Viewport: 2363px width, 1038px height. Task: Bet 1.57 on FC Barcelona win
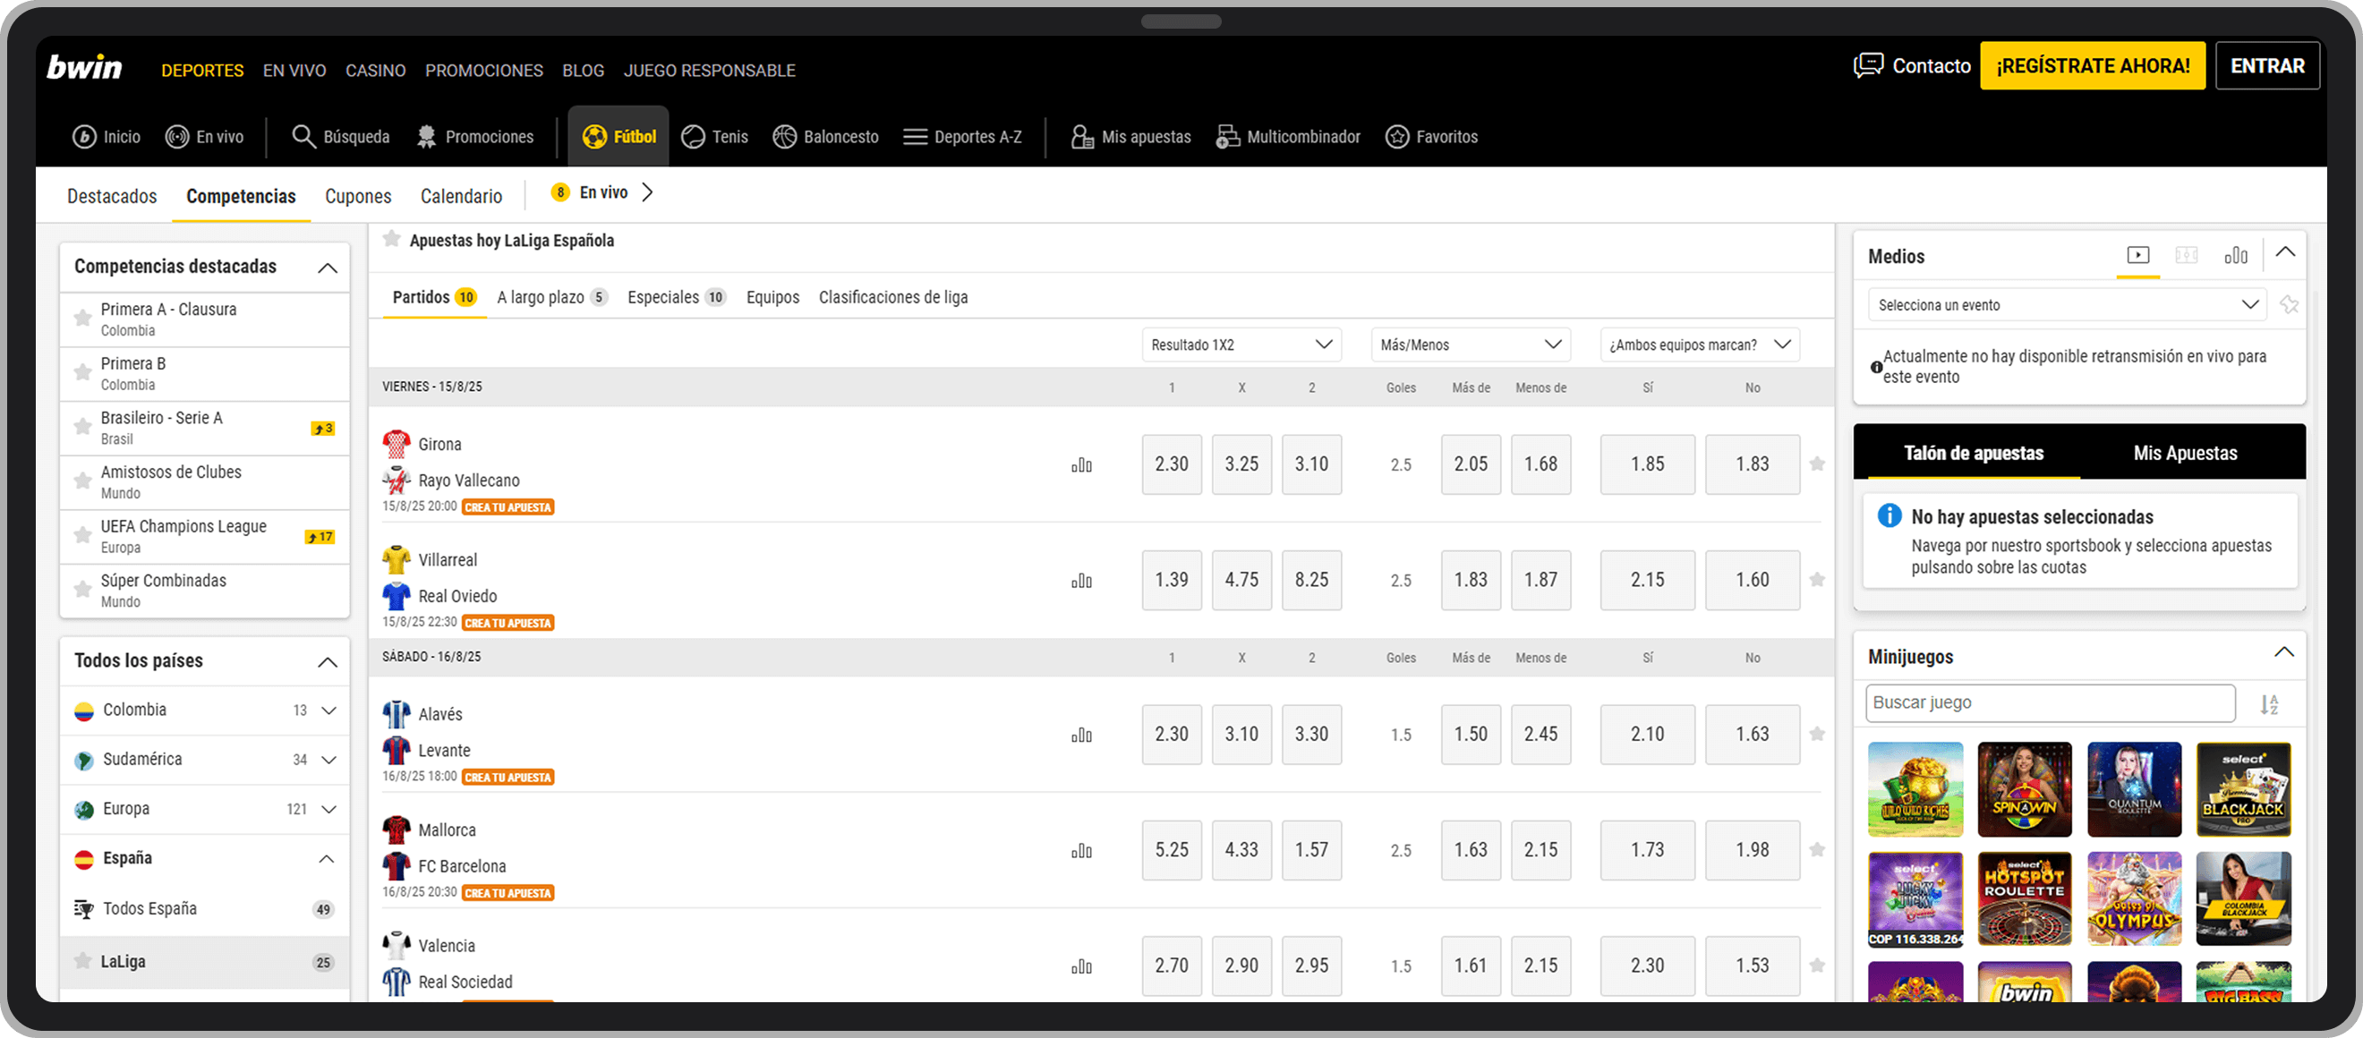(x=1312, y=849)
